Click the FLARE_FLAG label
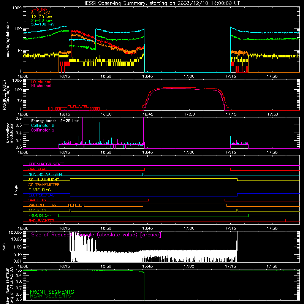The image size is (304, 304). [x=40, y=190]
